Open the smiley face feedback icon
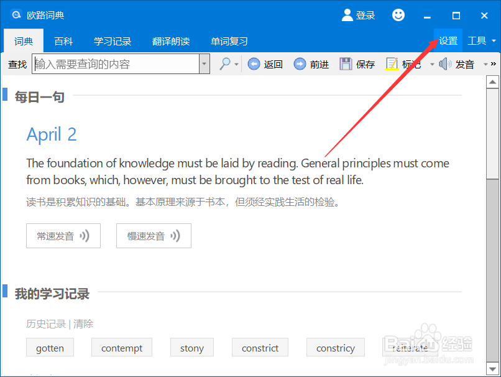The image size is (501, 377). (398, 15)
